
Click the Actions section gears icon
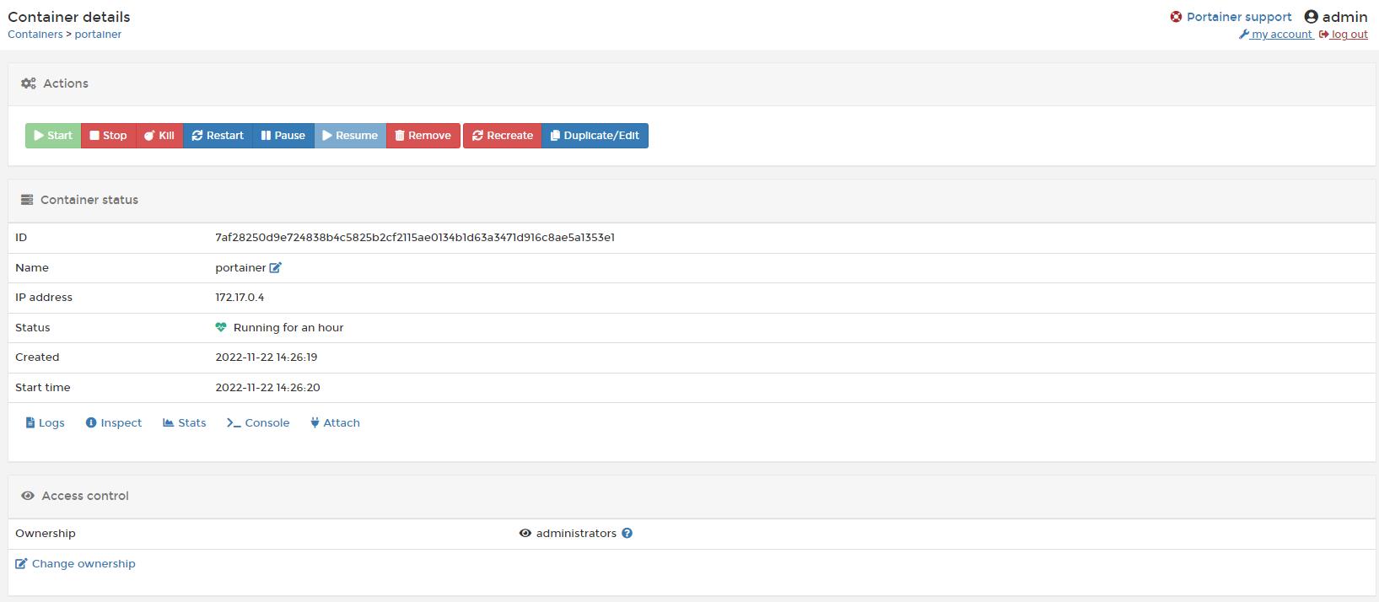coord(29,83)
